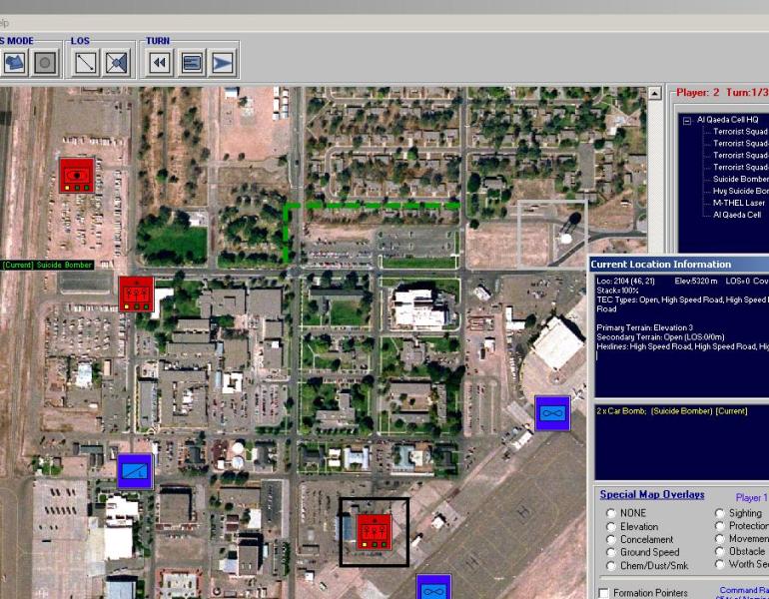Open the Turn orders list button
Viewport: 769px width, 599px height.
tap(191, 63)
